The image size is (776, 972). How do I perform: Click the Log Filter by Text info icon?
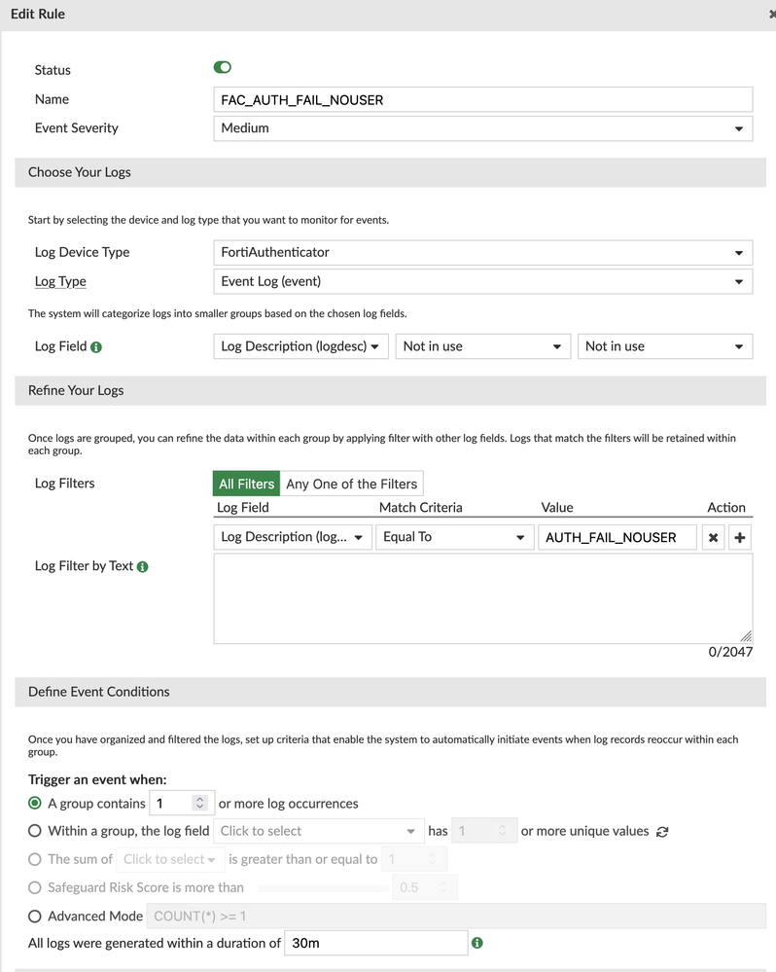[143, 566]
